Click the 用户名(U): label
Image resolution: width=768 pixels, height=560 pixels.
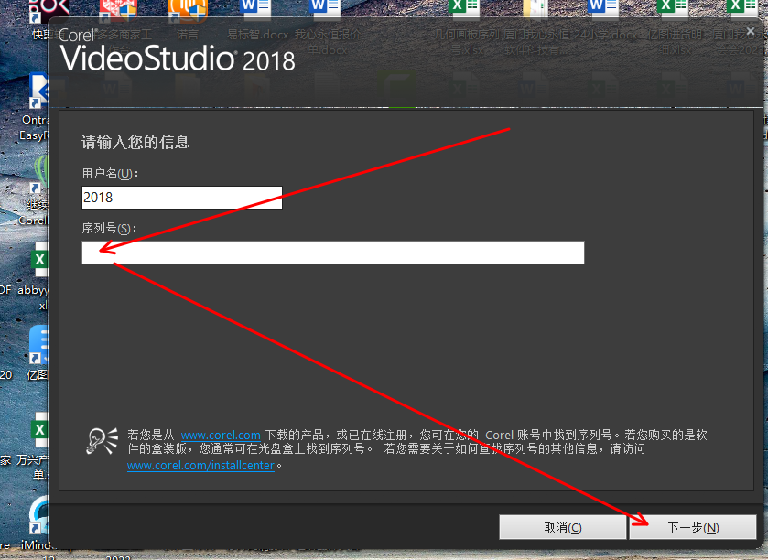(110, 173)
